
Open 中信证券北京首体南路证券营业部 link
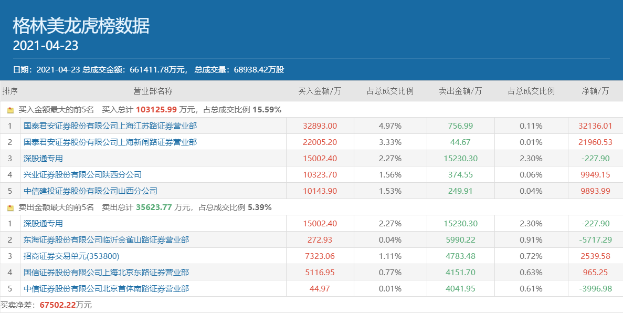click(x=106, y=289)
